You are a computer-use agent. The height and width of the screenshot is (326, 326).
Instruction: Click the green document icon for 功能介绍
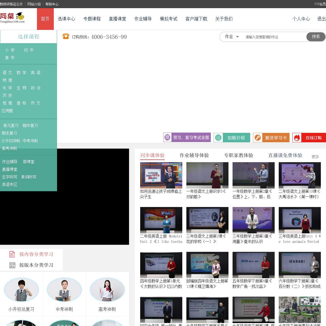point(218,138)
